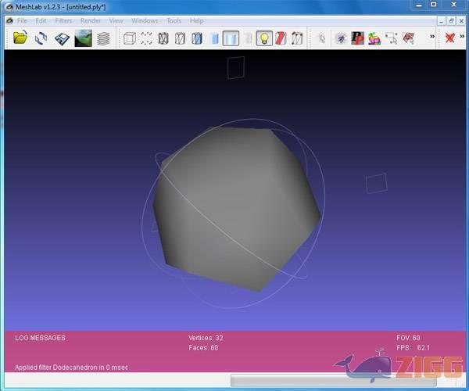
Task: Select wireframe render mode
Action: point(163,38)
